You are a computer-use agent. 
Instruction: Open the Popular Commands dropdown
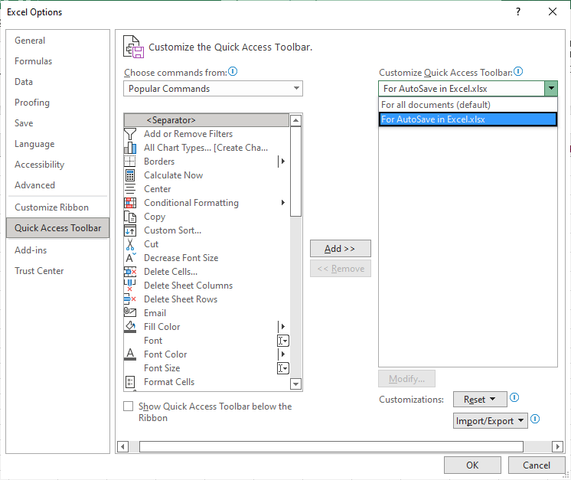click(x=213, y=89)
